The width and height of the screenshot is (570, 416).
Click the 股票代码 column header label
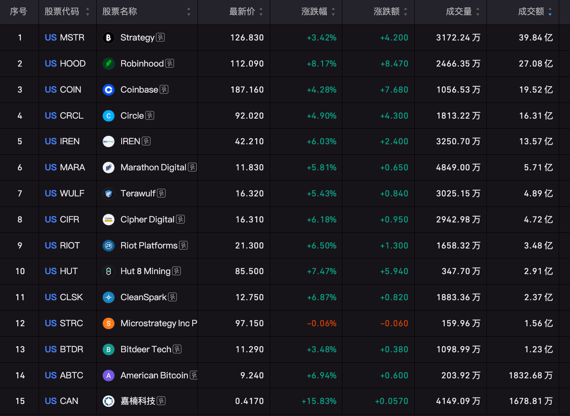62,12
